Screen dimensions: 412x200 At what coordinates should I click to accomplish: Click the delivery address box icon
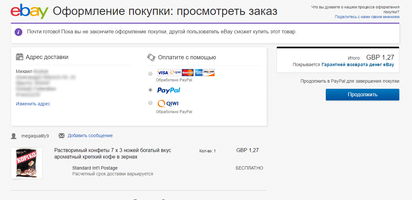click(x=19, y=57)
